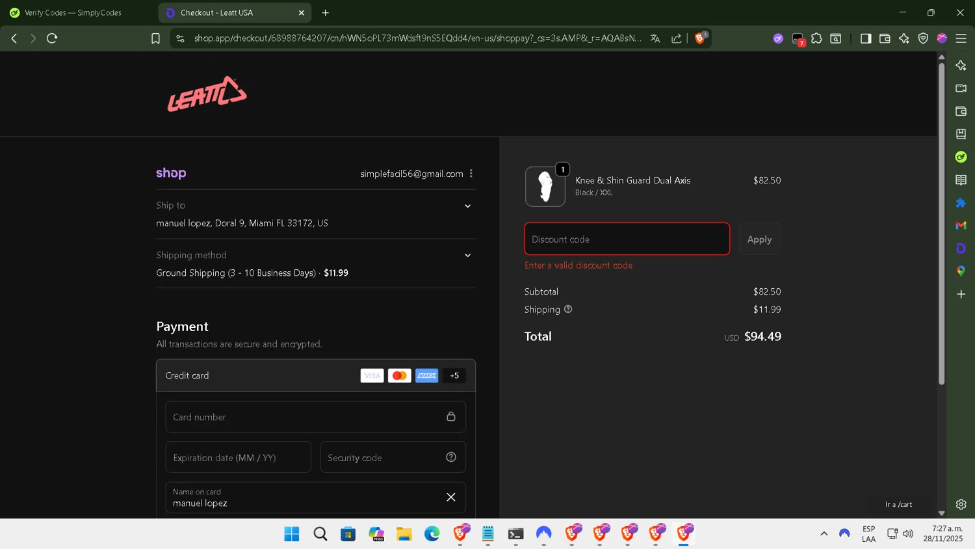Open account options menu next to email
The height and width of the screenshot is (549, 975).
(x=471, y=174)
